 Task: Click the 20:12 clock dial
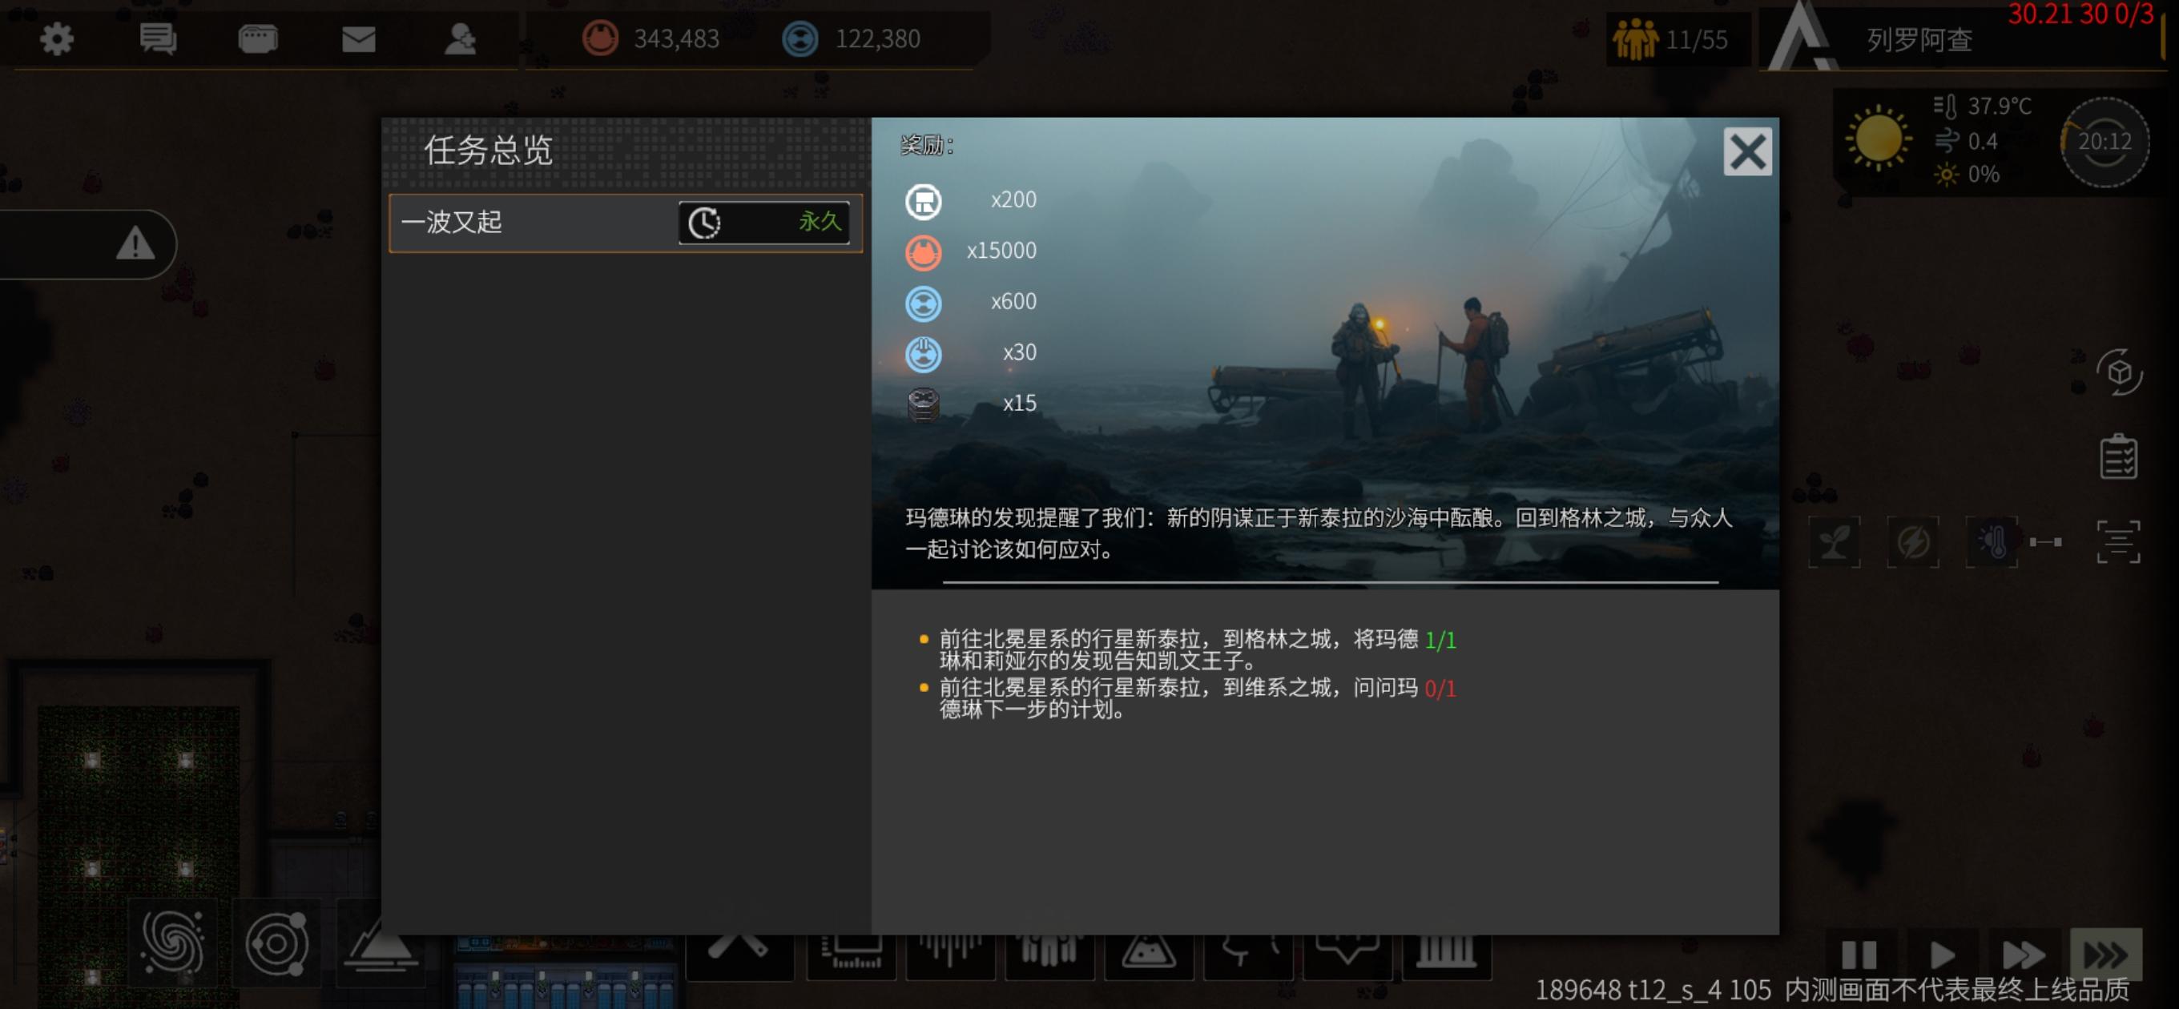pyautogui.click(x=2104, y=141)
